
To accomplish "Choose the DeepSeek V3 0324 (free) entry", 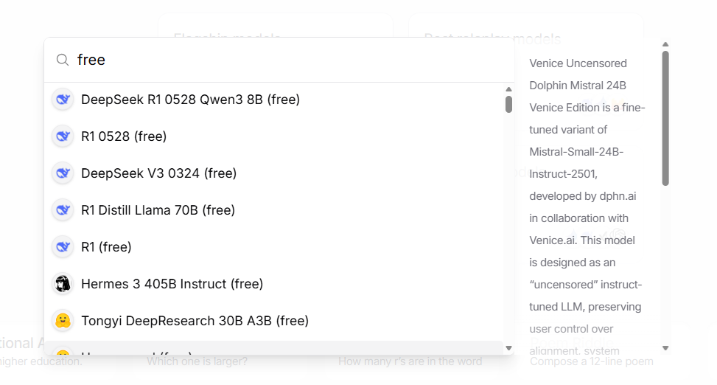I will point(158,173).
